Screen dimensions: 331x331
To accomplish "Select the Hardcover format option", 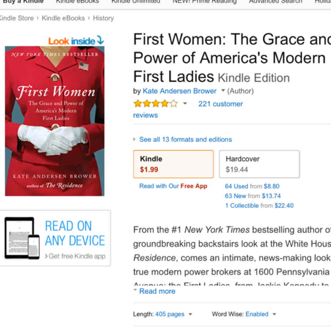I will [259, 164].
